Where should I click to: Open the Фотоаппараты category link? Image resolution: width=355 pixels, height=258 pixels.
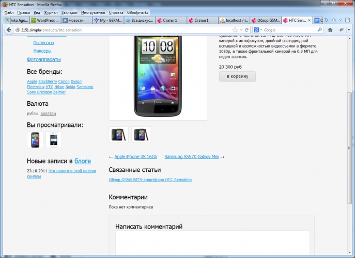click(44, 59)
